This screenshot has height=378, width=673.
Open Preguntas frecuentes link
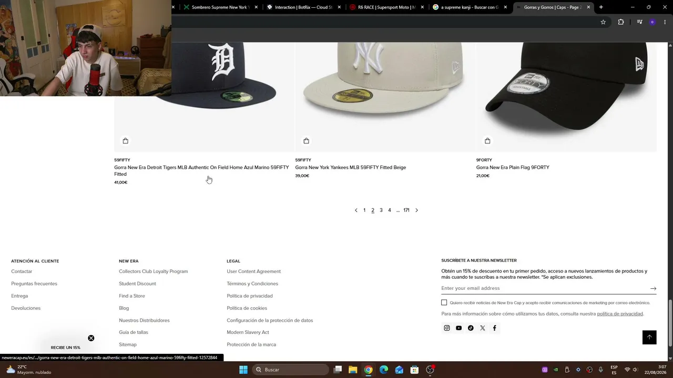[x=34, y=283]
